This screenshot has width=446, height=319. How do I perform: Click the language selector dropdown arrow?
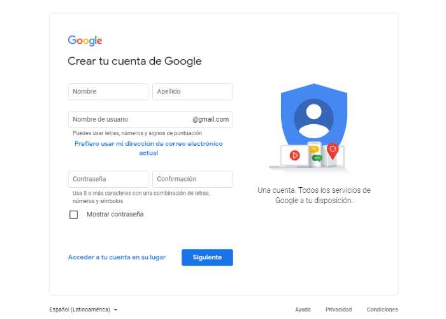pyautogui.click(x=115, y=309)
